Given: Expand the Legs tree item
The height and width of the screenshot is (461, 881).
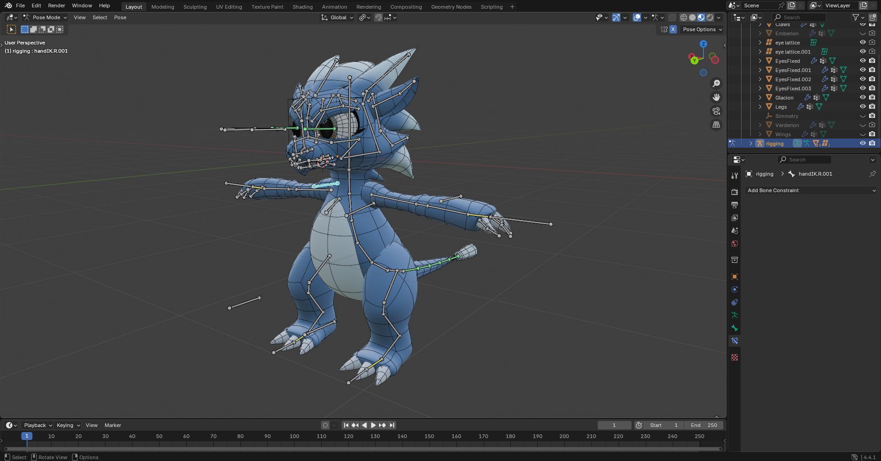Looking at the screenshot, I should [760, 106].
